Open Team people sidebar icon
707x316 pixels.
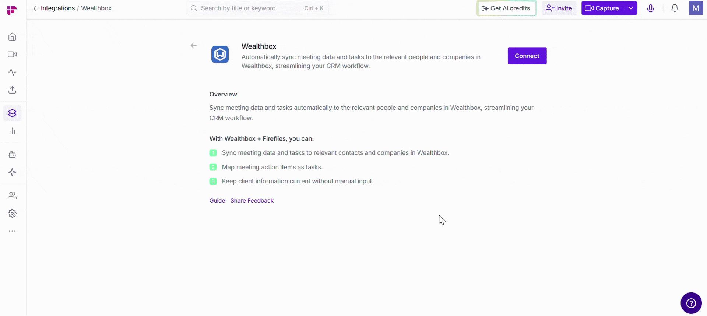pyautogui.click(x=12, y=196)
